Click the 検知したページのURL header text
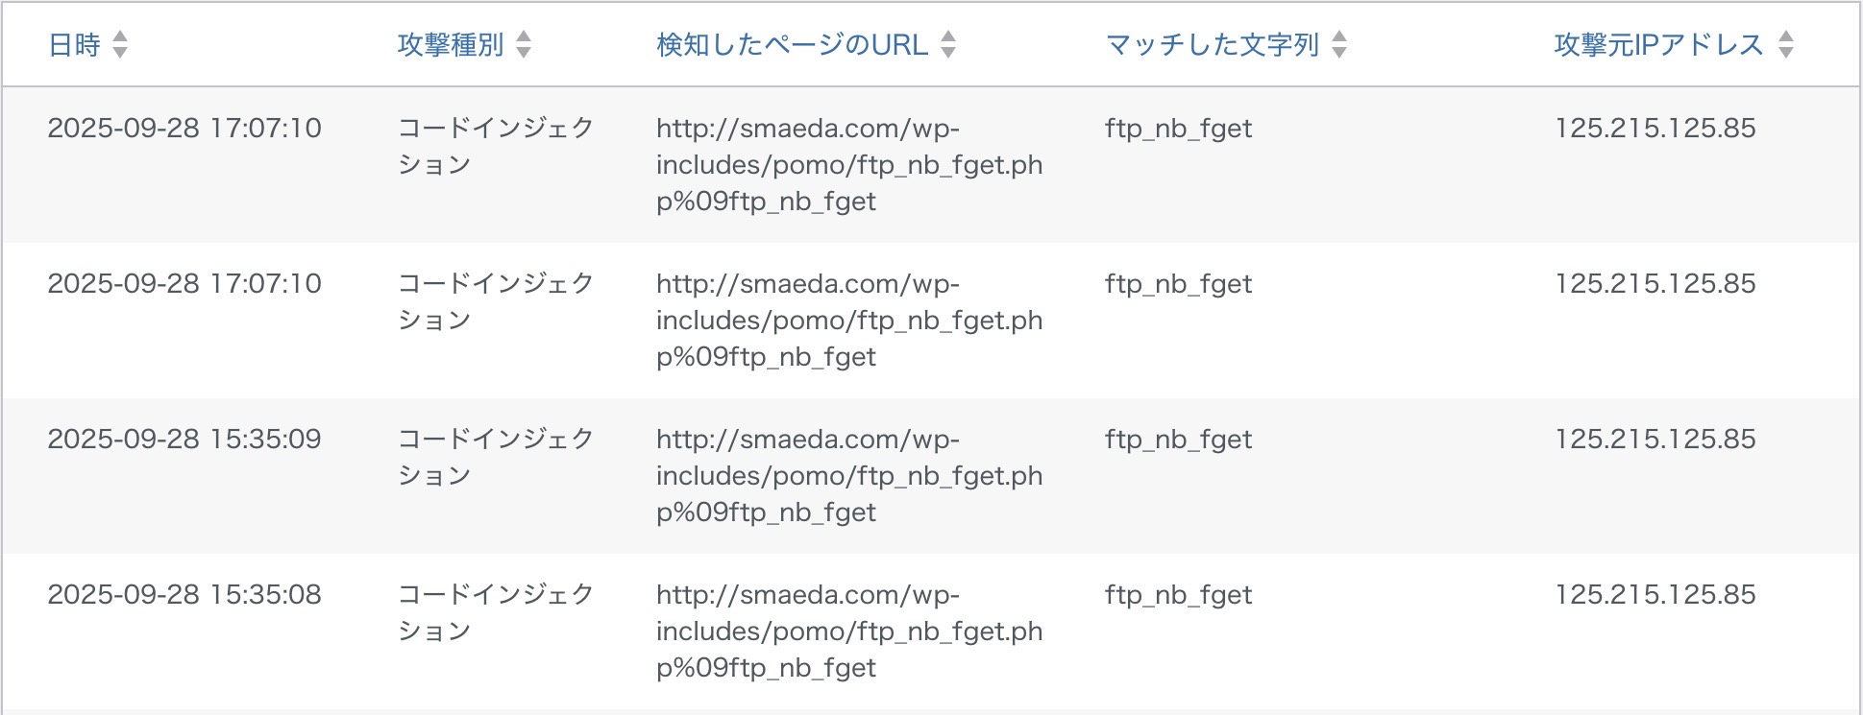 pyautogui.click(x=792, y=45)
